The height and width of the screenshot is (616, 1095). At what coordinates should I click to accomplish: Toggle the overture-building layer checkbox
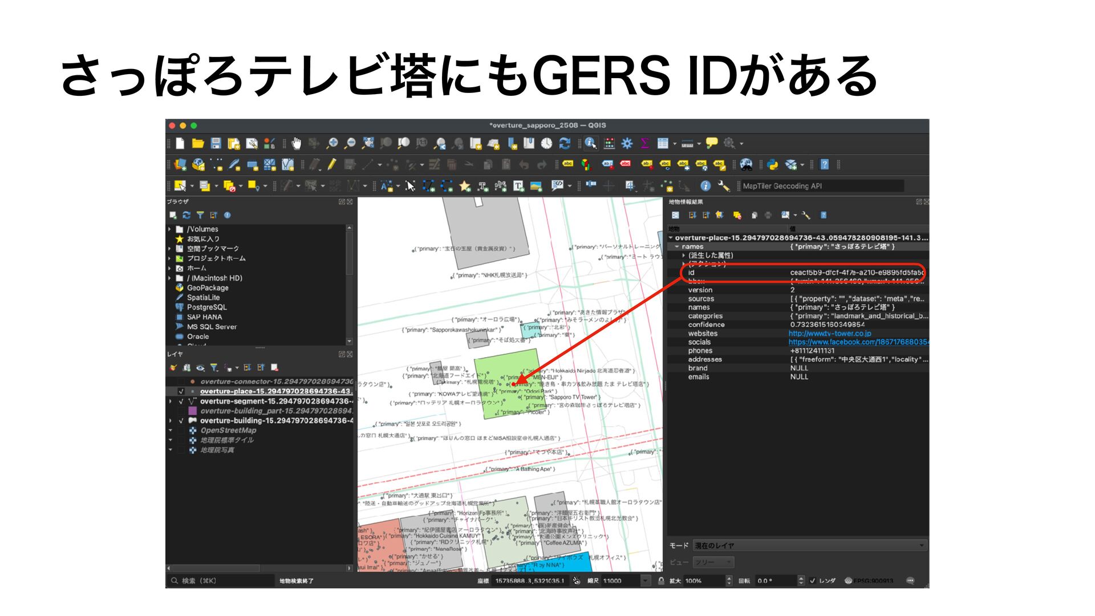(x=181, y=421)
